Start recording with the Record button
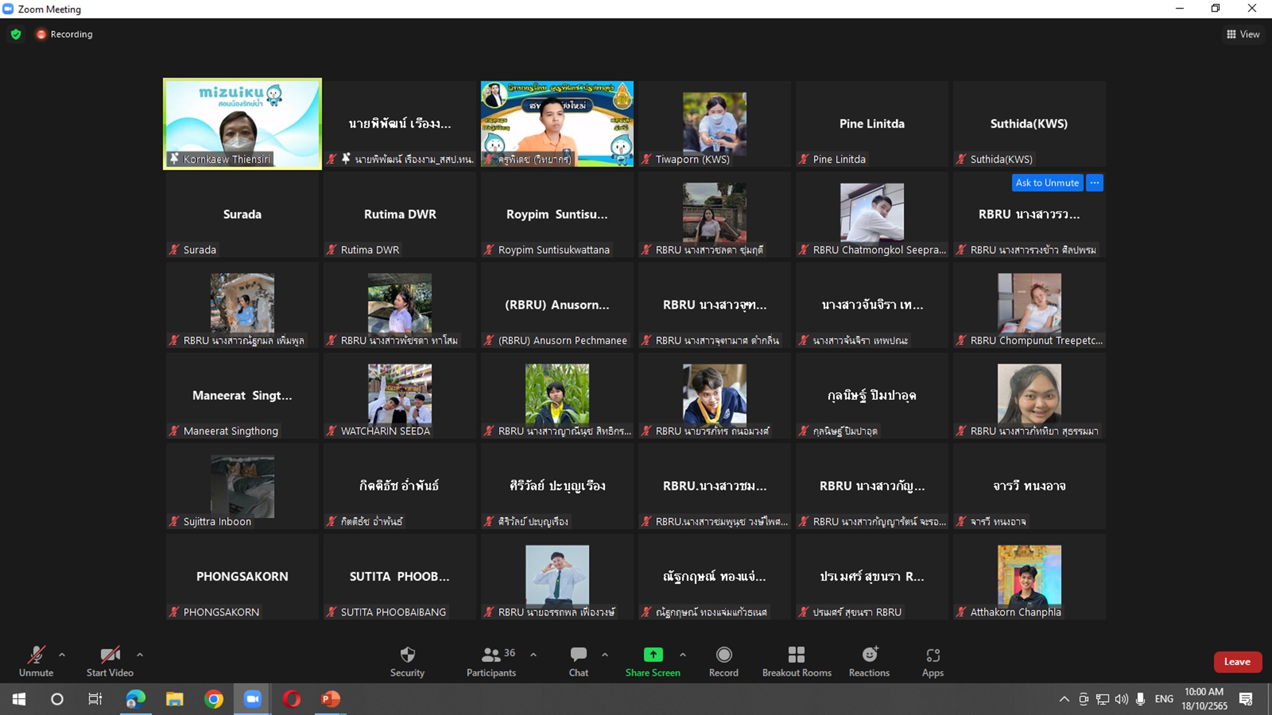 (x=724, y=661)
